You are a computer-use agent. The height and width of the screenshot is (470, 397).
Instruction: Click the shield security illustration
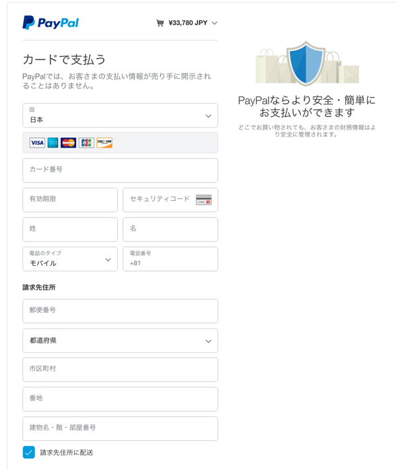[306, 63]
